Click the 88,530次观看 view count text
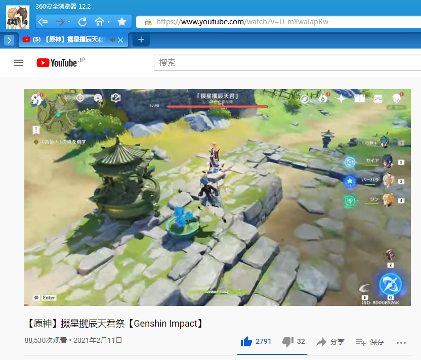This screenshot has width=421, height=360. tap(46, 340)
